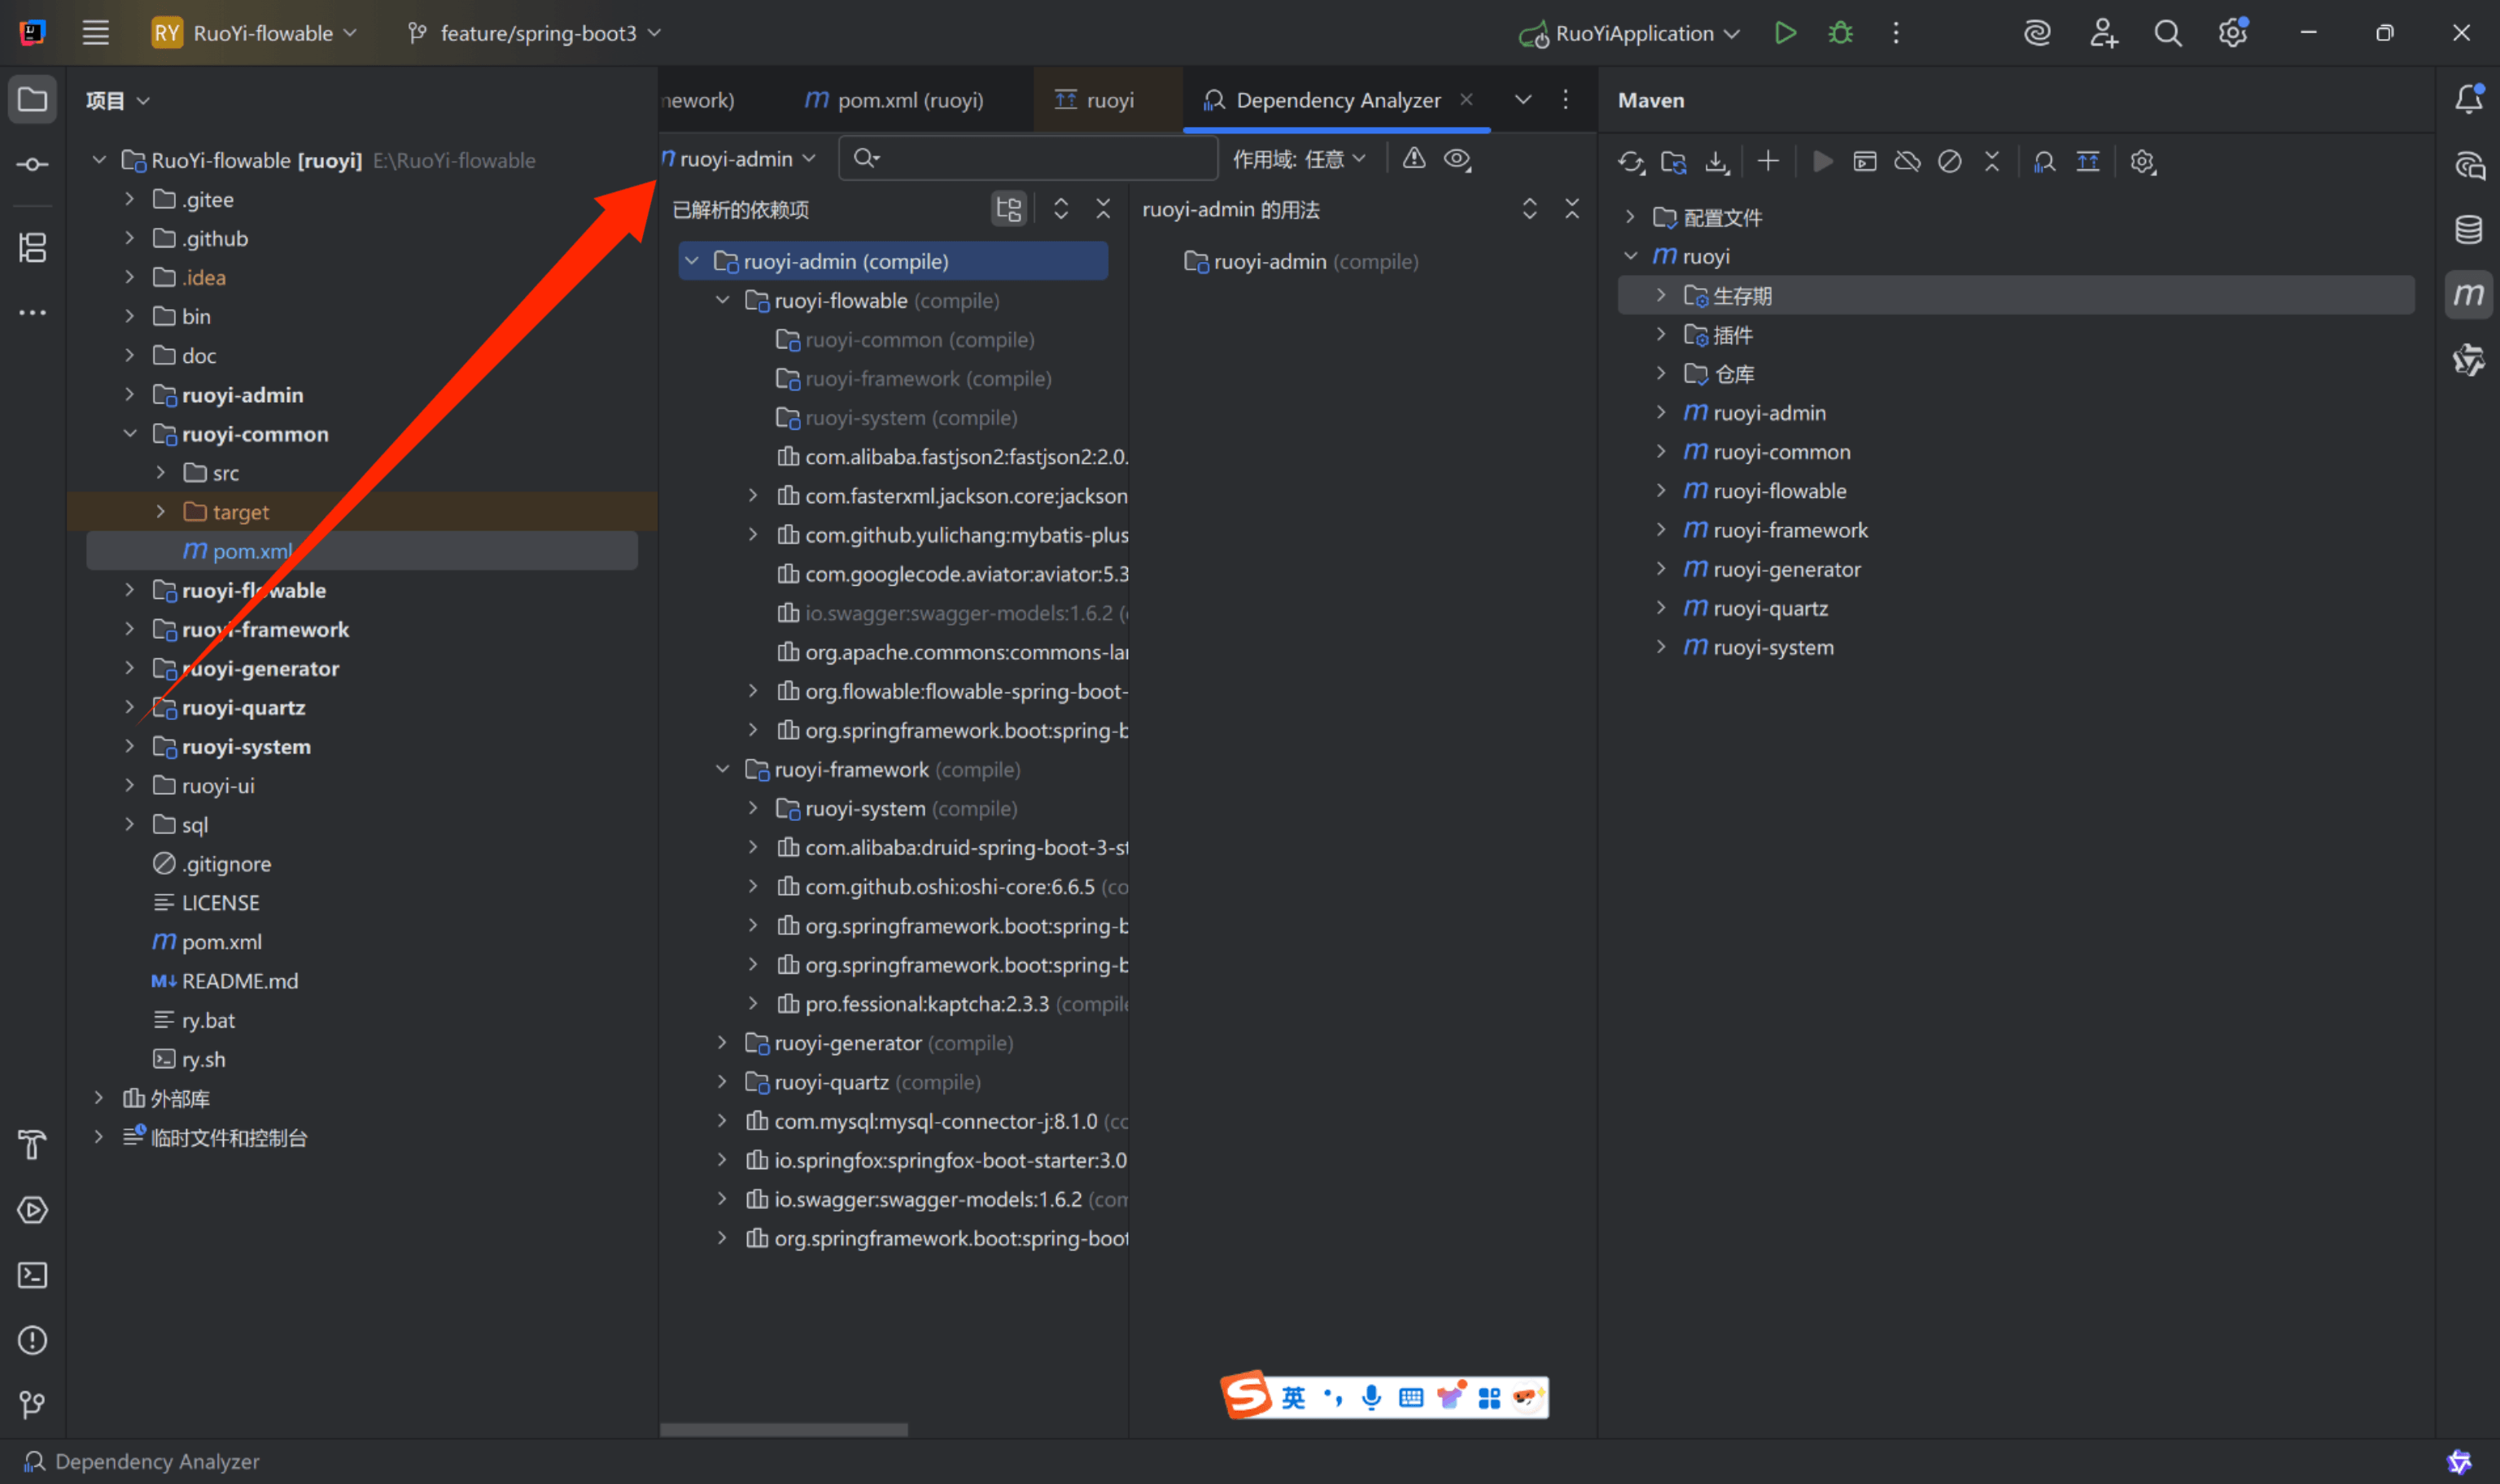Open the Commit tool window icon
2500x1484 pixels.
(x=32, y=164)
